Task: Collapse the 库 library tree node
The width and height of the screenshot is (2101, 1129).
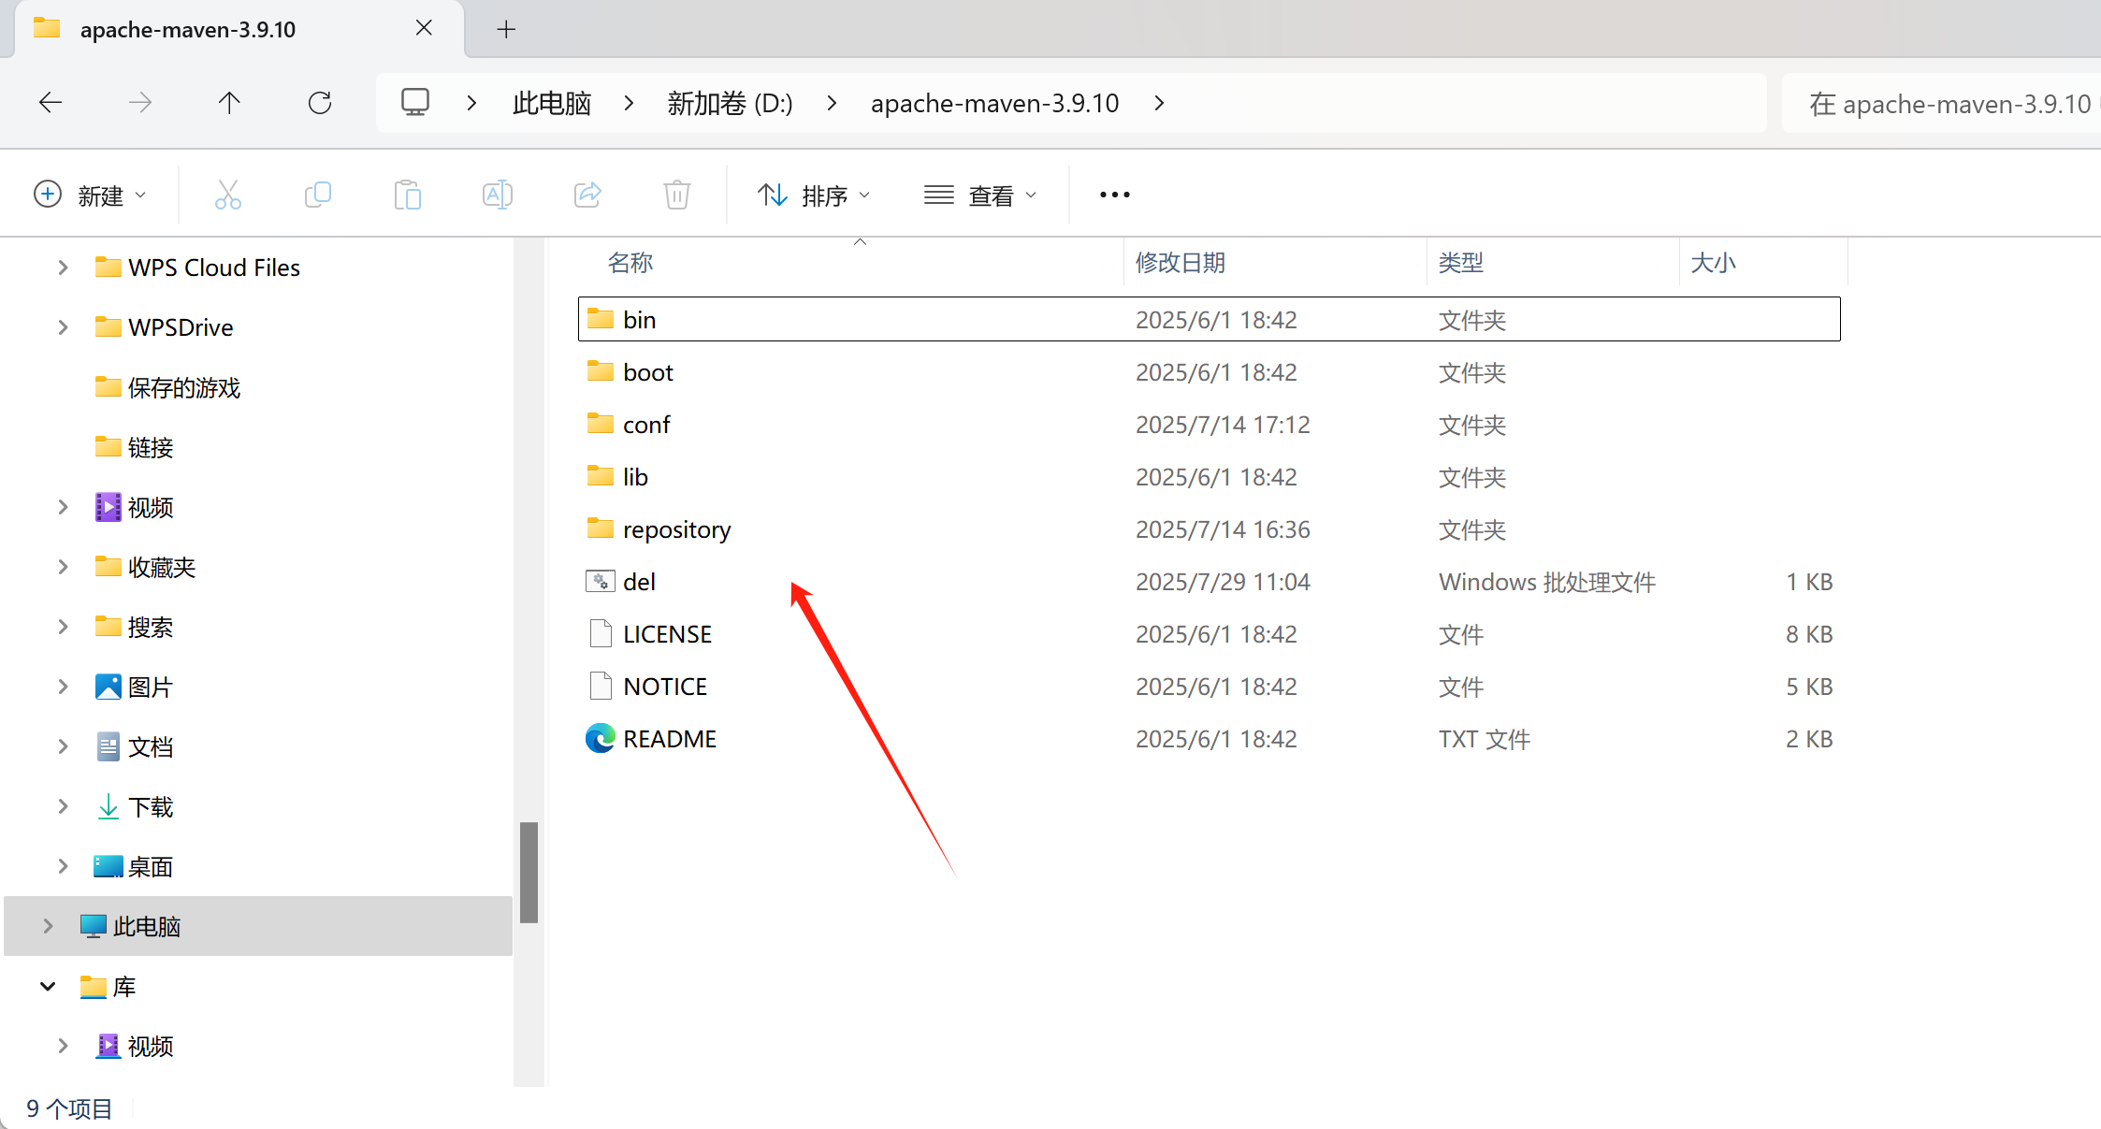Action: tap(48, 986)
